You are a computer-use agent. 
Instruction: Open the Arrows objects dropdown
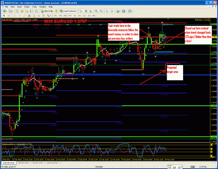49,16
